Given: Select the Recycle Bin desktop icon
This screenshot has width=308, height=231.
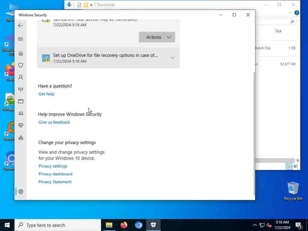Looking at the screenshot, I should (x=293, y=191).
